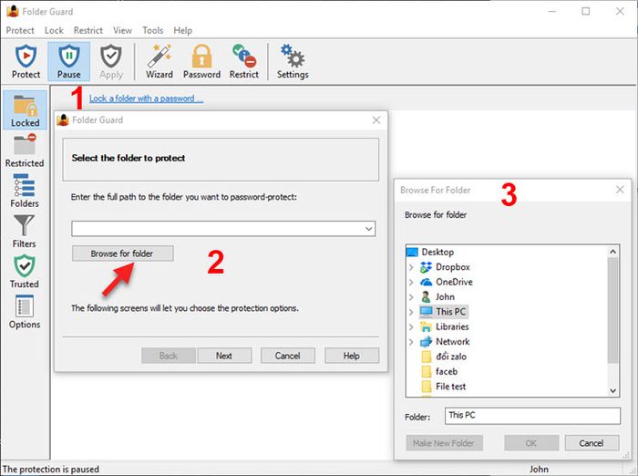The height and width of the screenshot is (476, 638).
Task: Expand the Libraries tree node
Action: pos(411,326)
